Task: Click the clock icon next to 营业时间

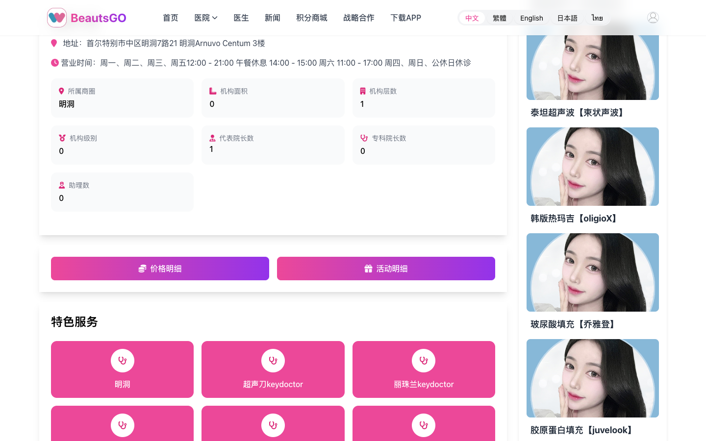Action: 54,63
